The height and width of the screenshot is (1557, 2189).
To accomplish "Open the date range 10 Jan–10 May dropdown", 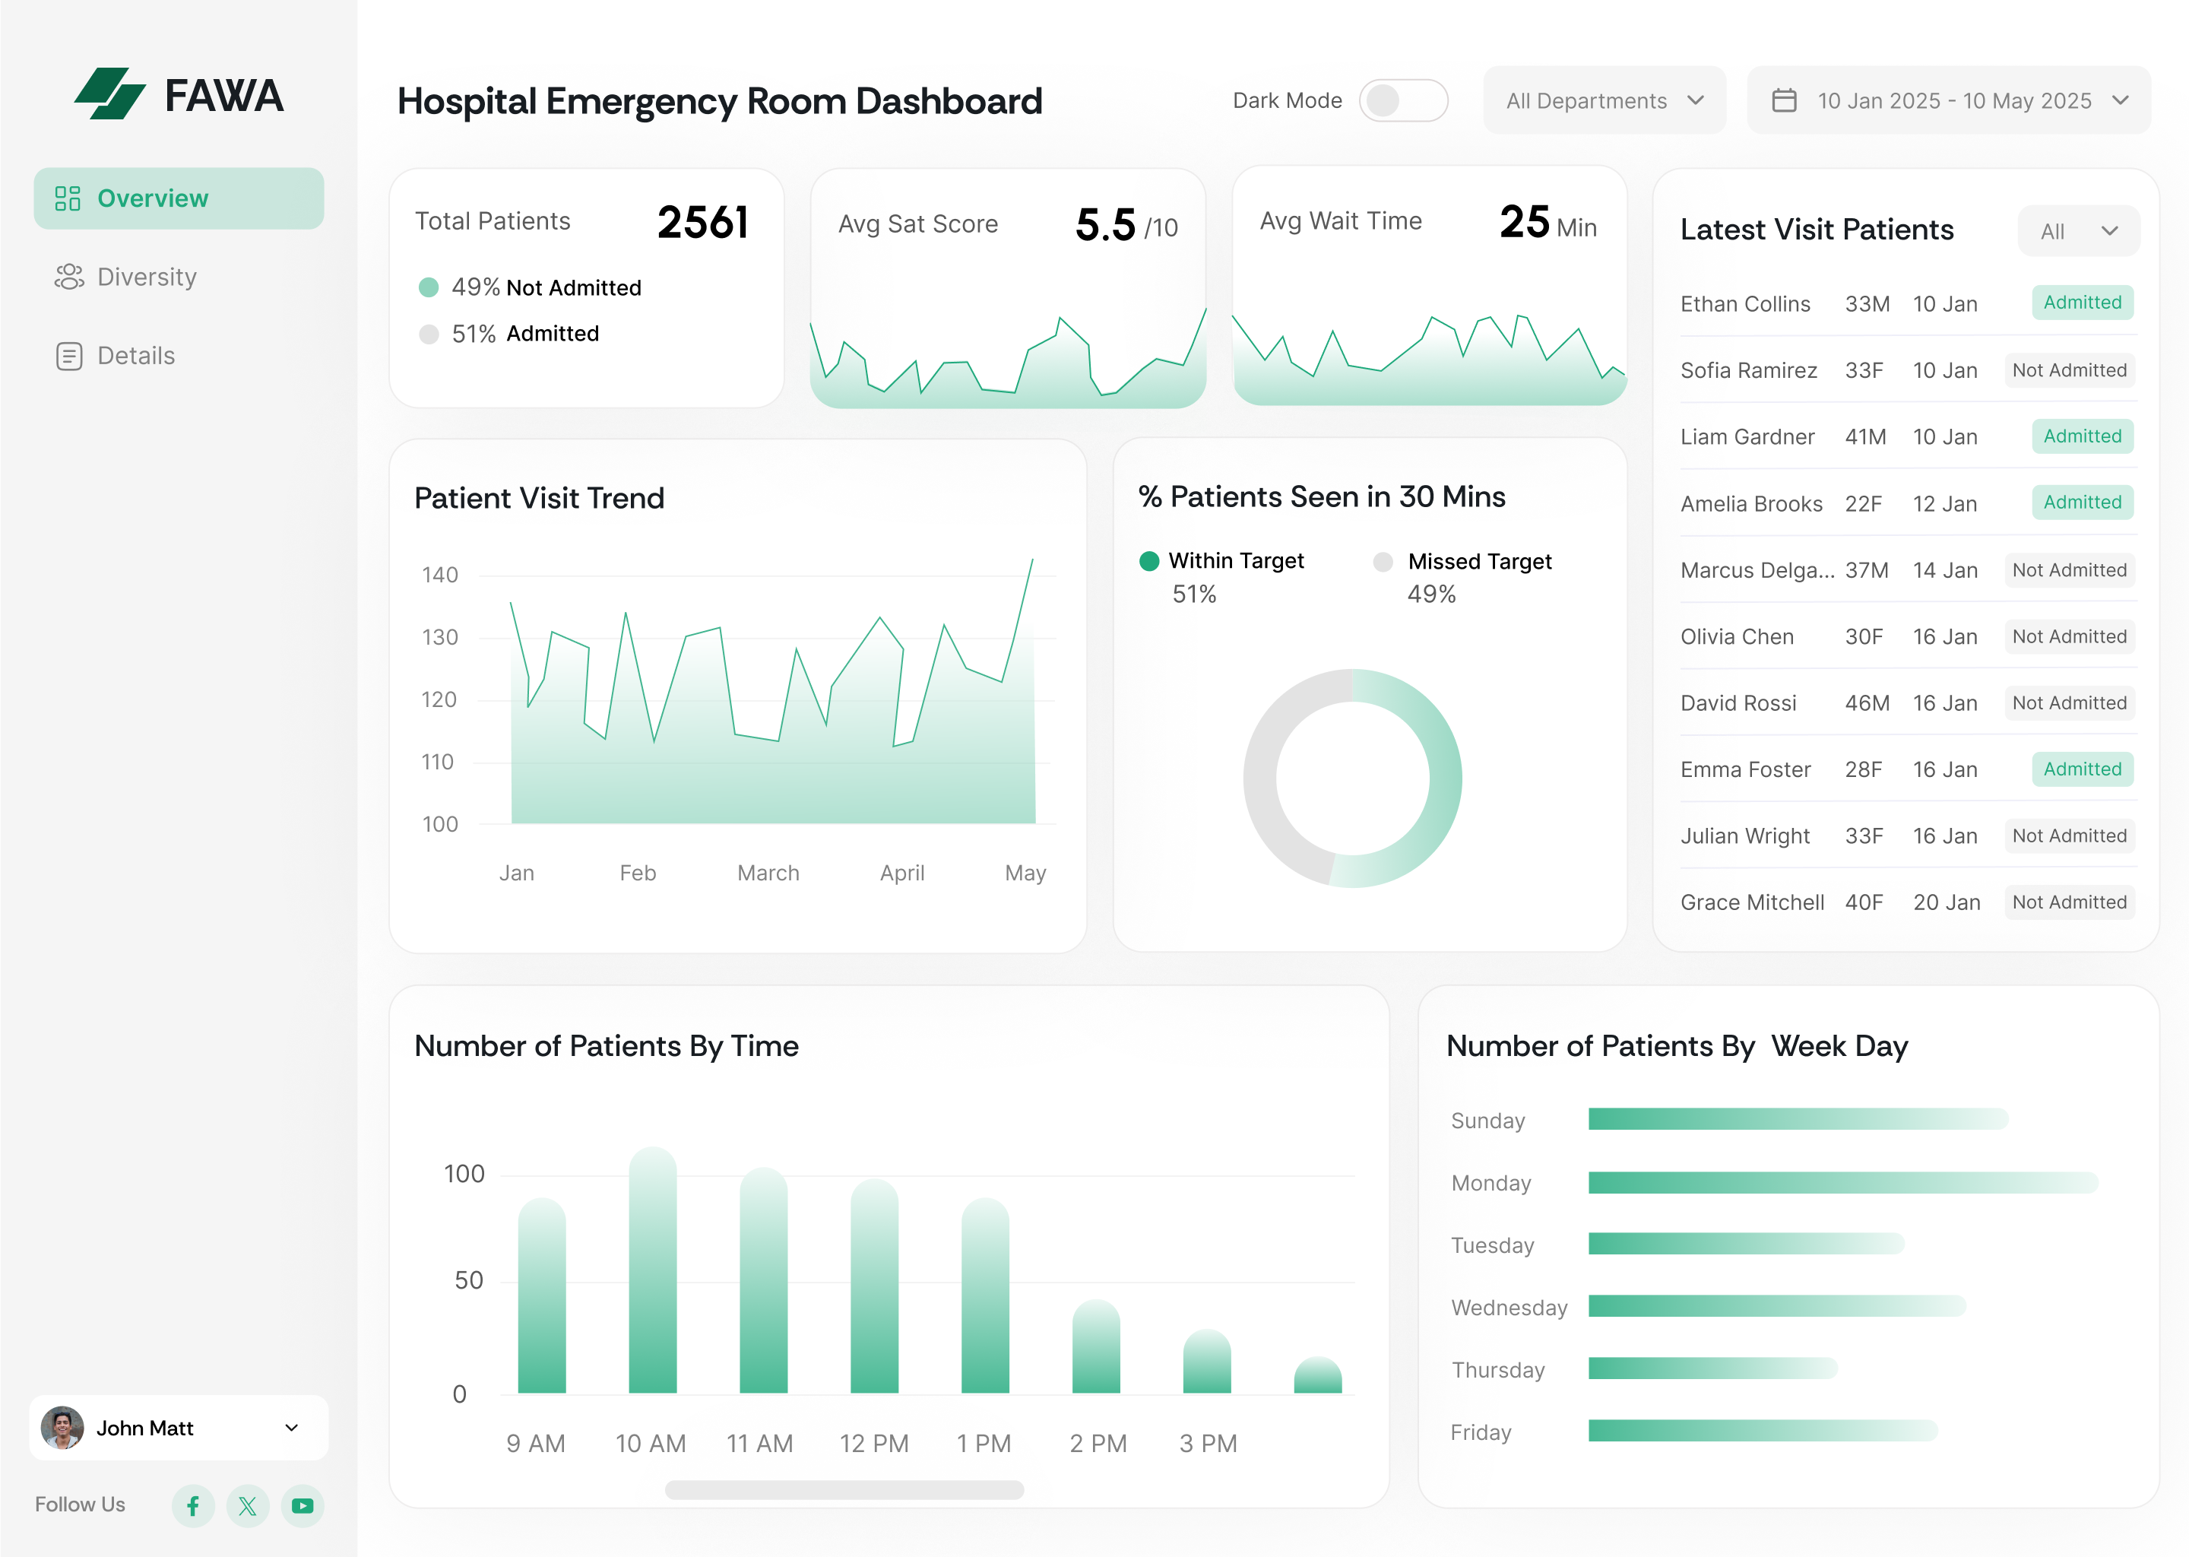I will pos(1950,100).
